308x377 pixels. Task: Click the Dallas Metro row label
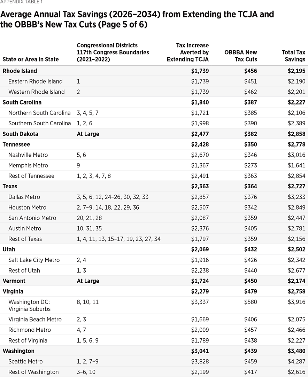point(24,197)
